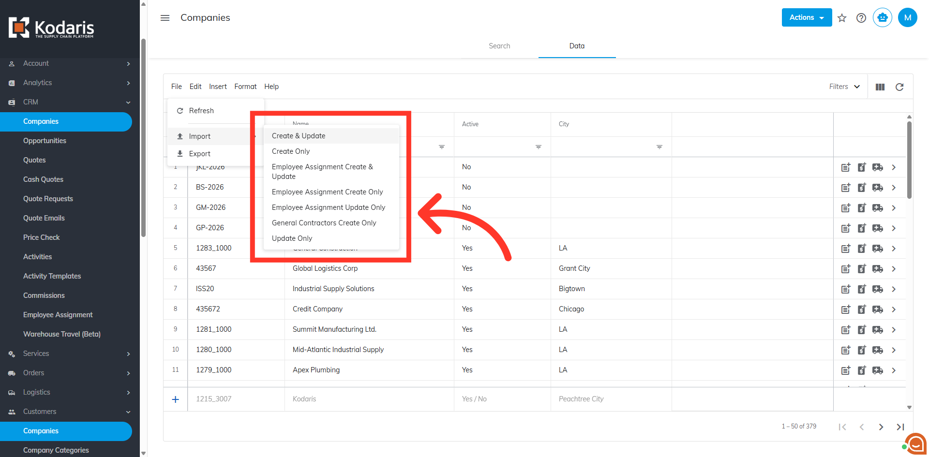929x457 pixels.
Task: Open the help question mark icon
Action: (x=861, y=18)
